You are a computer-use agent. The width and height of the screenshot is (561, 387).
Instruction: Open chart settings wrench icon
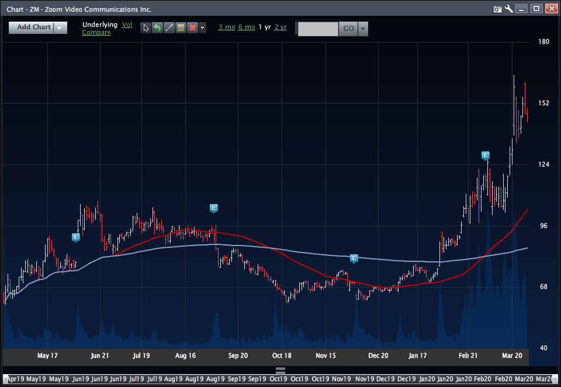click(509, 9)
